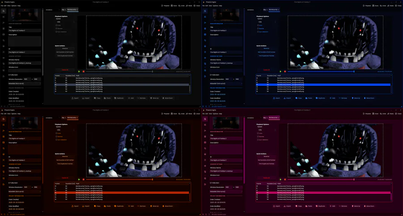Click playback timeline slider in gray-theme window
Viewport: 403px width, 216px height.
(131, 71)
